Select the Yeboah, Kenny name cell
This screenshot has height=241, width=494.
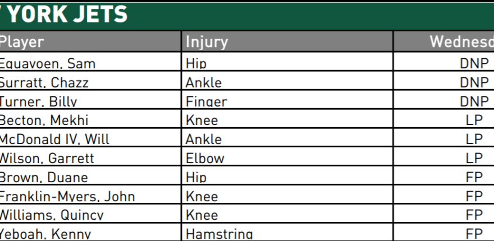click(x=46, y=234)
